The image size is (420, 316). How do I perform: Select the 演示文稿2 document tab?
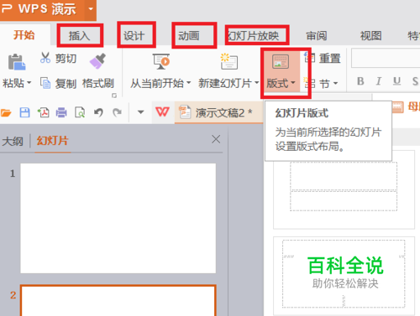(219, 112)
